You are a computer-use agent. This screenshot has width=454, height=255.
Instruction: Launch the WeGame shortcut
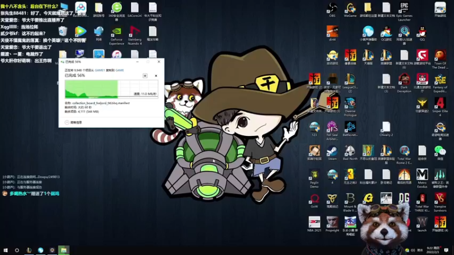(350, 8)
